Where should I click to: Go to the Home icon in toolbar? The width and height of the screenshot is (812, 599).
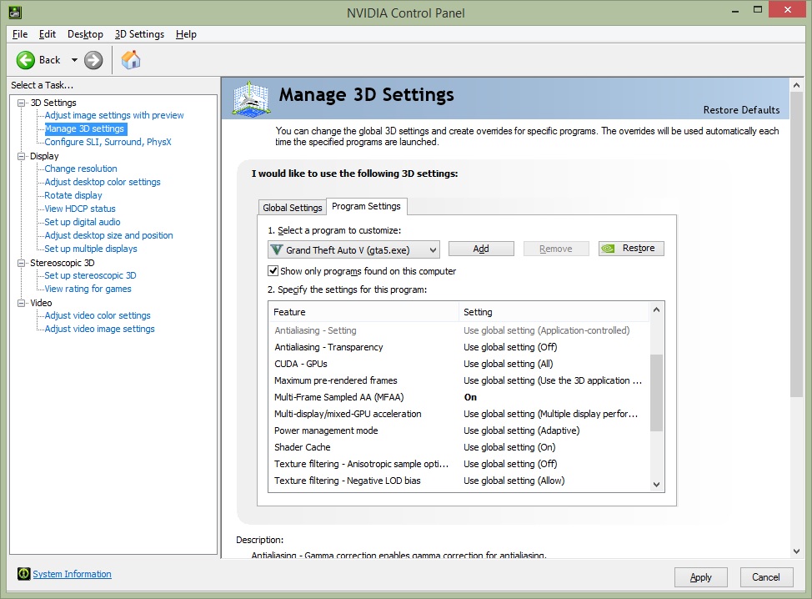click(x=131, y=59)
